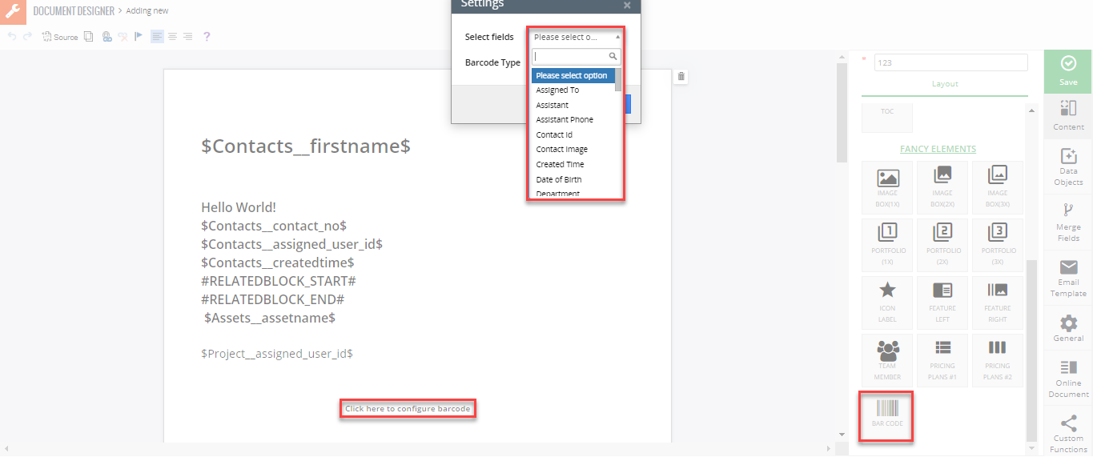The width and height of the screenshot is (1093, 457).
Task: Select 'Created Time' field option
Action: click(x=573, y=165)
